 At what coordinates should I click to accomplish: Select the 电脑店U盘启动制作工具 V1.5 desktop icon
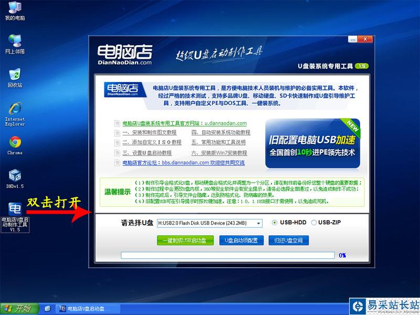pyautogui.click(x=15, y=217)
